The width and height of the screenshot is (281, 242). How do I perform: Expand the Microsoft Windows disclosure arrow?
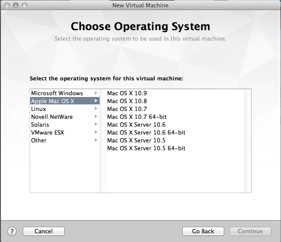click(x=96, y=93)
